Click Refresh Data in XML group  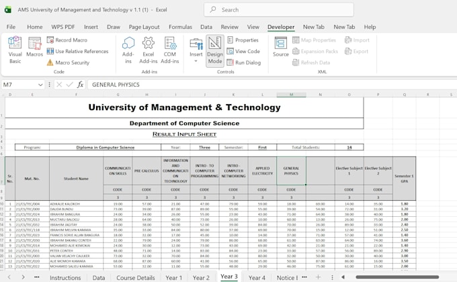click(x=311, y=62)
